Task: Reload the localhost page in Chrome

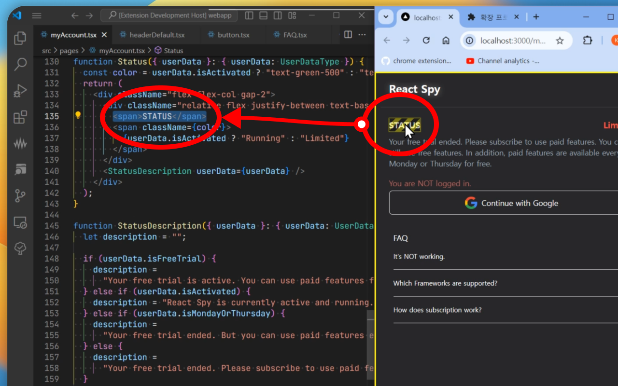Action: tap(426, 41)
